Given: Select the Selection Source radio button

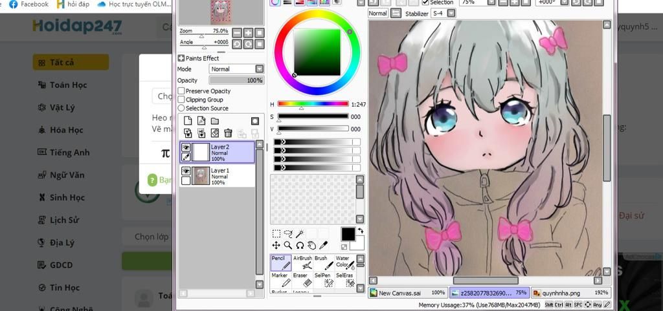Looking at the screenshot, I should point(181,108).
